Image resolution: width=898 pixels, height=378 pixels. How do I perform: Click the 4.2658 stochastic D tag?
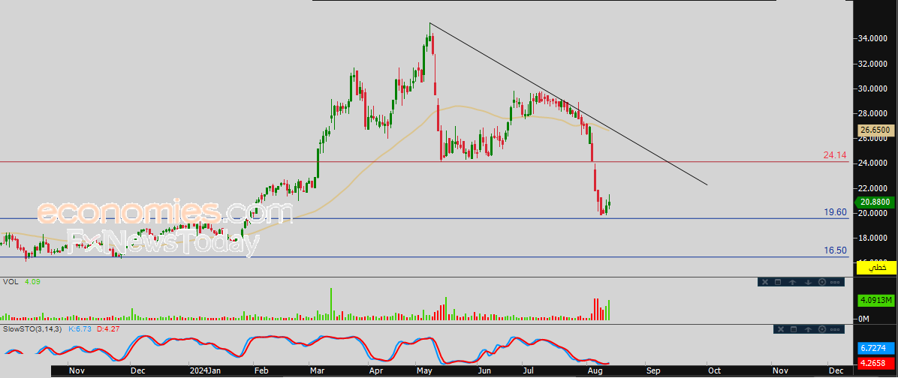coord(875,362)
